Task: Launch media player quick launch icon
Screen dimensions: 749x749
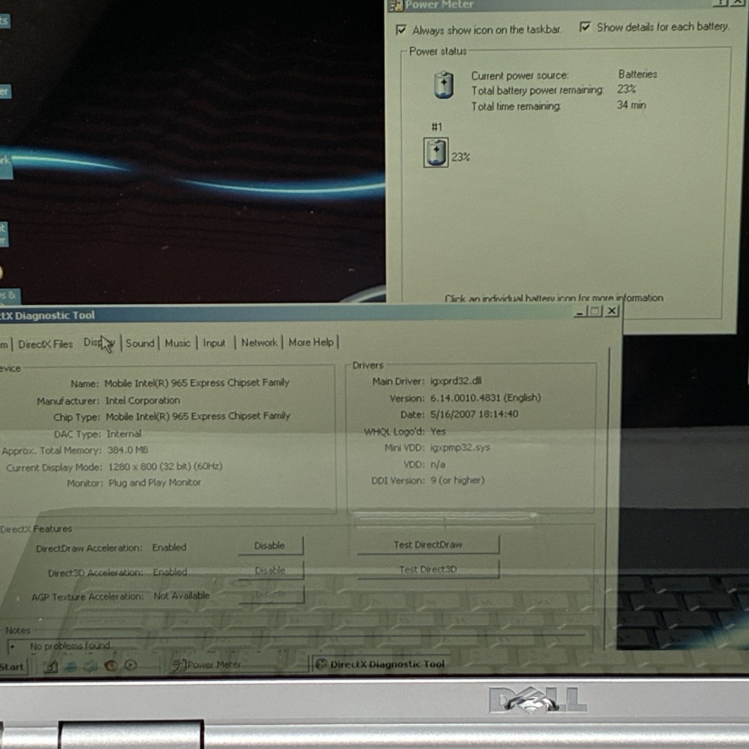Action: coord(131,665)
